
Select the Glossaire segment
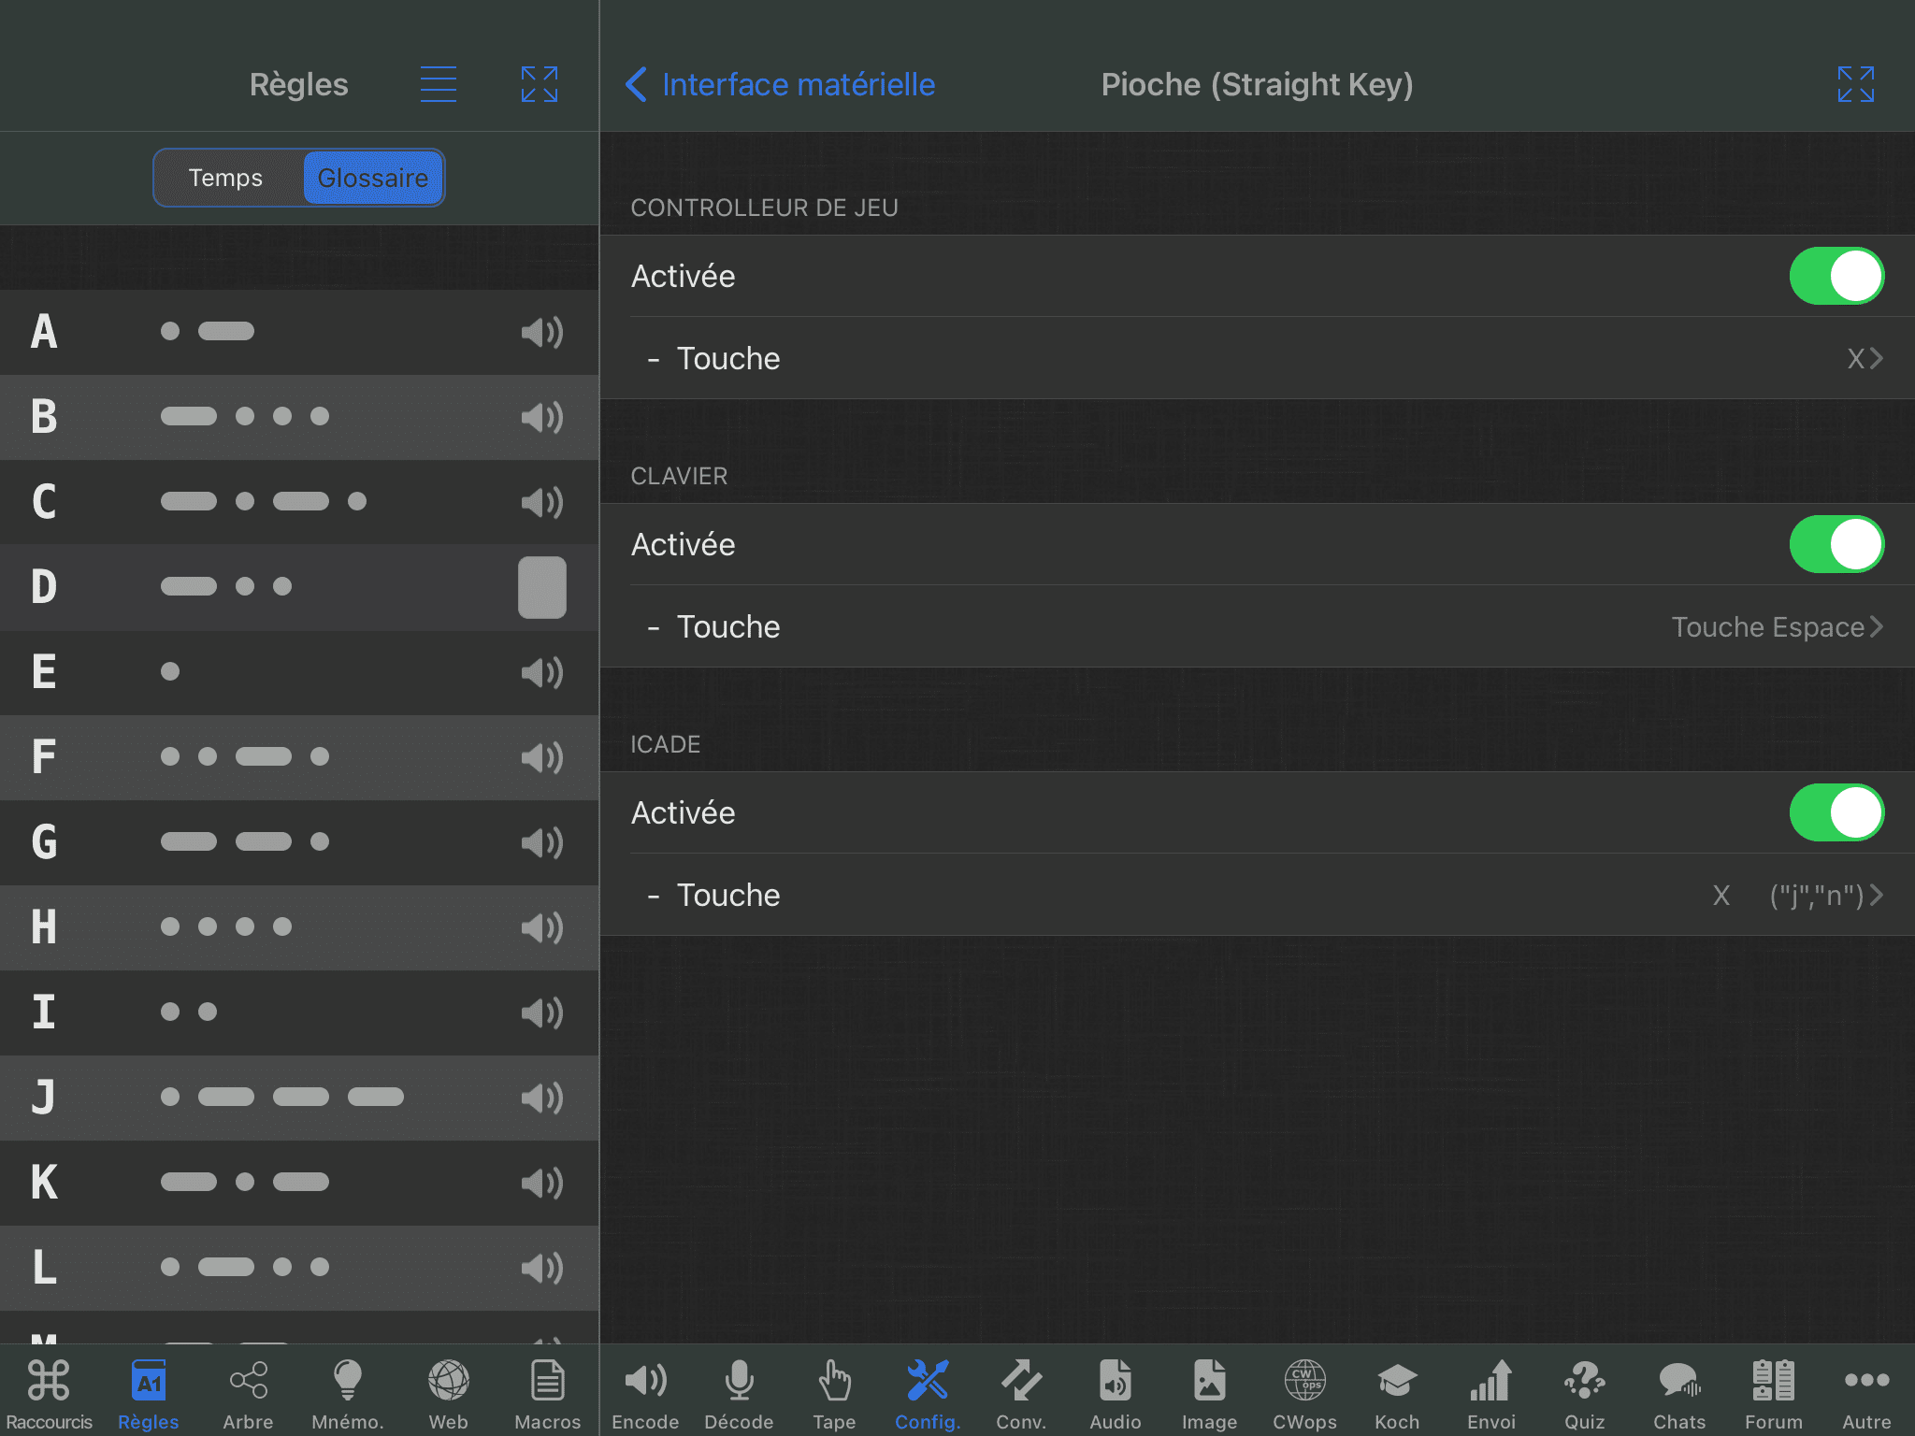click(x=373, y=178)
